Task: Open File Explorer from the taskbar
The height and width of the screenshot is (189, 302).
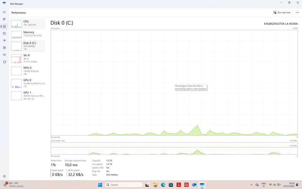Action: 155,185
